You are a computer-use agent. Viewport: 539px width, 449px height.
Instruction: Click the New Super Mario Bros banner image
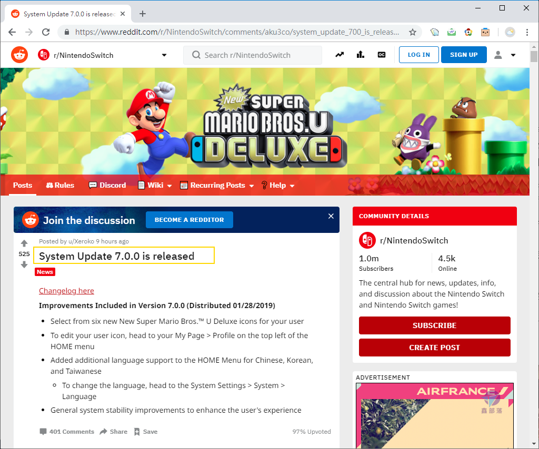tap(265, 121)
